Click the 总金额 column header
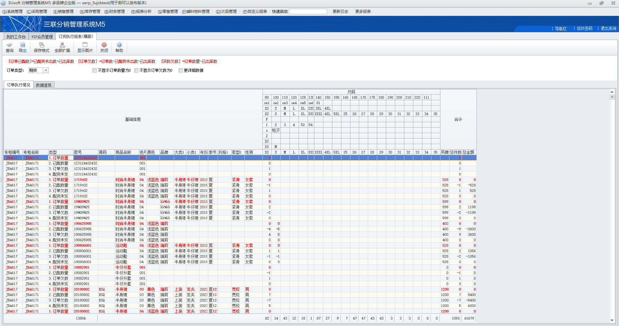This screenshot has height=326, width=619. [x=469, y=152]
